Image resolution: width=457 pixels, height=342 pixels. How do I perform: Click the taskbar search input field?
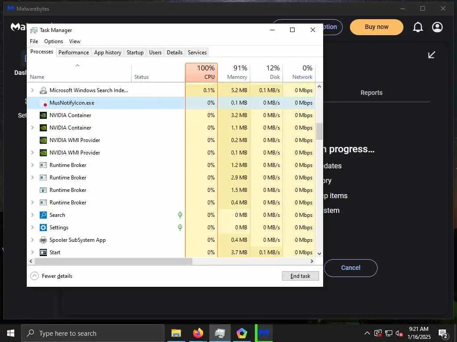coord(93,333)
